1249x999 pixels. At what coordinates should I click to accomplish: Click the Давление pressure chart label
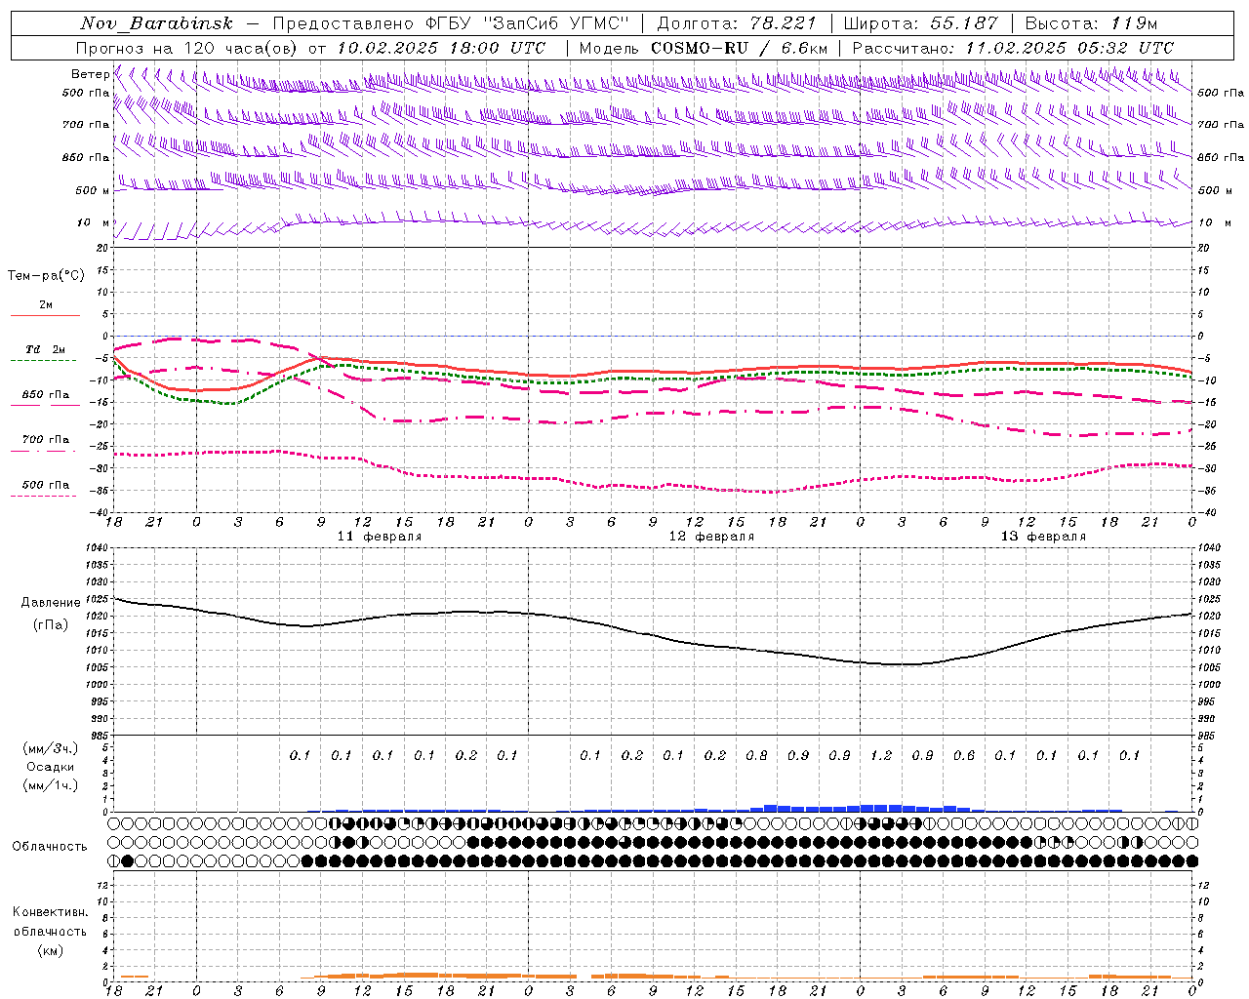(x=51, y=603)
